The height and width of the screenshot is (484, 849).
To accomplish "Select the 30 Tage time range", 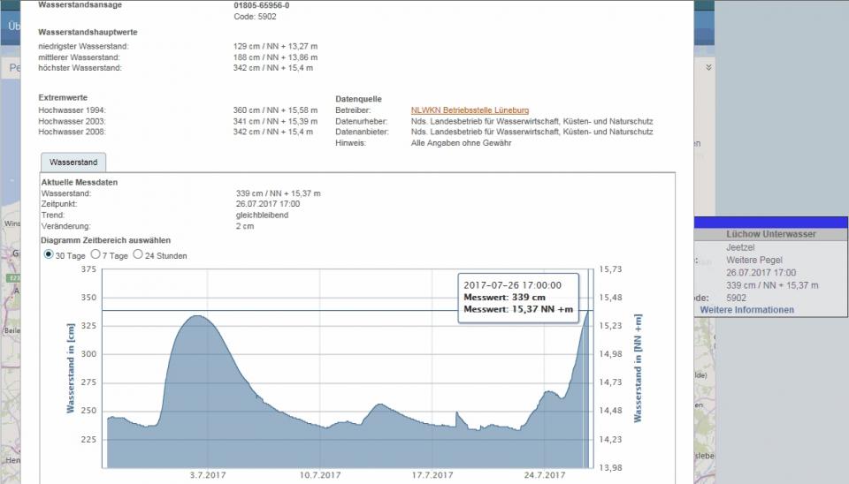I will [49, 255].
